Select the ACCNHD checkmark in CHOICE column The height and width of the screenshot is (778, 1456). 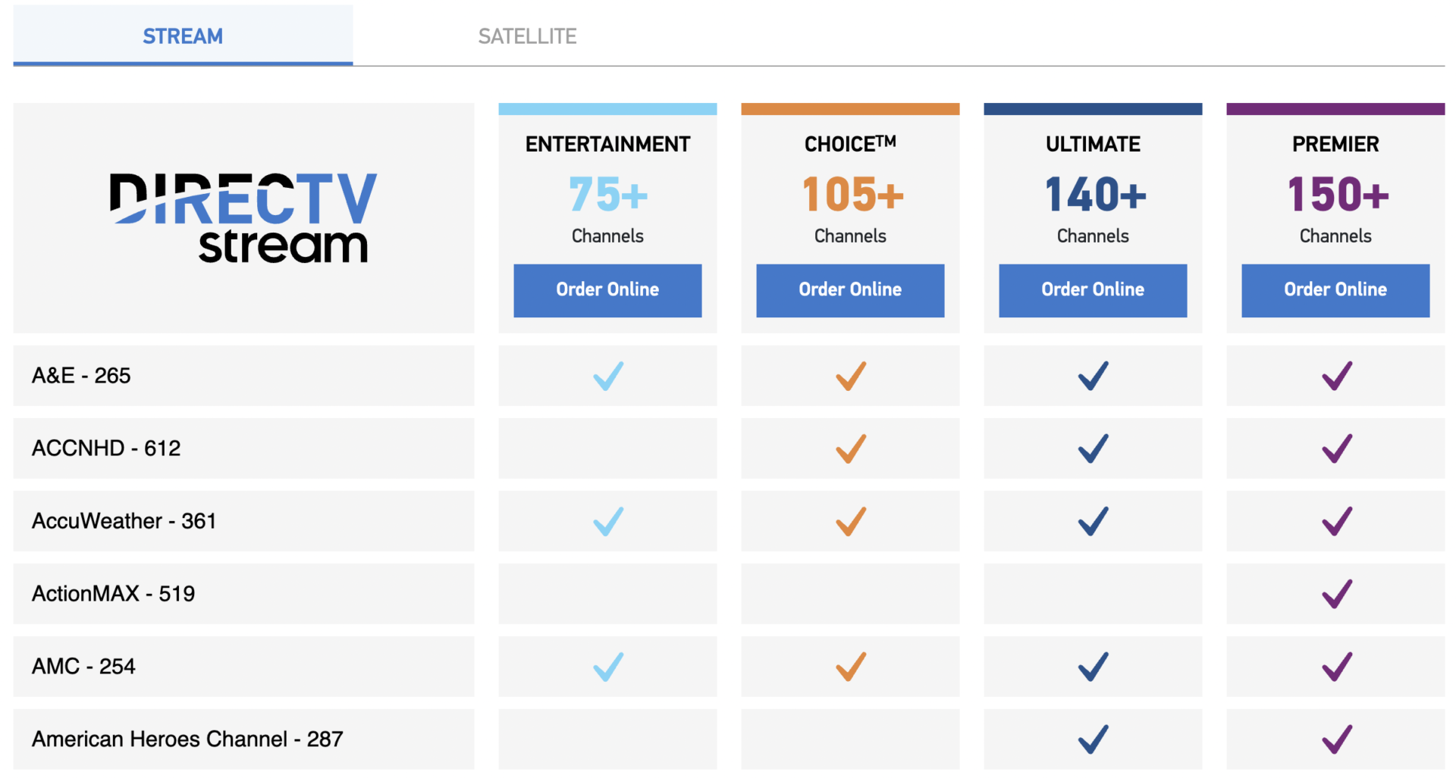coord(849,448)
